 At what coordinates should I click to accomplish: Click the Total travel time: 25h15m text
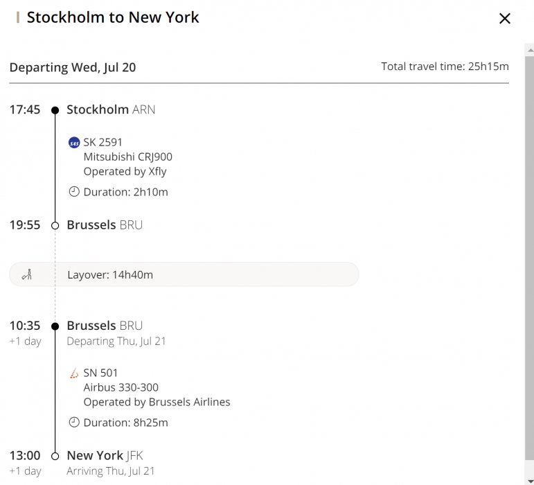(445, 67)
